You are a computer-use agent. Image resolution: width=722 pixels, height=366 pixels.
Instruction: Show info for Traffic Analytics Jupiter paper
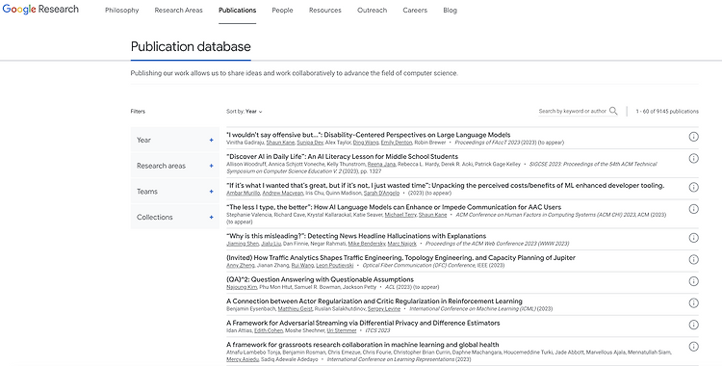693,259
